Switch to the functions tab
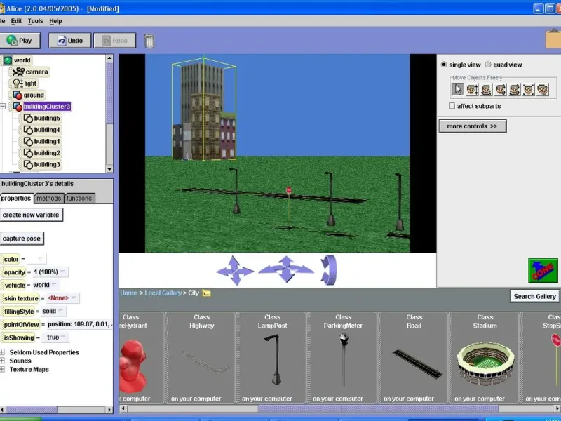 point(79,199)
